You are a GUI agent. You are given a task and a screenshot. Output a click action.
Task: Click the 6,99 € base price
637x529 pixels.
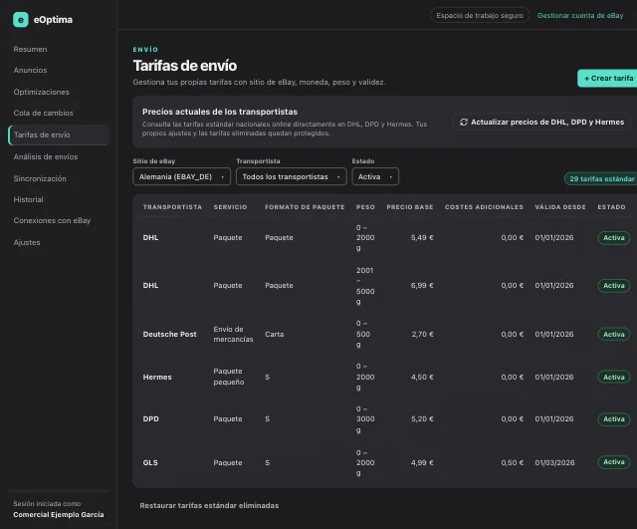click(x=422, y=286)
